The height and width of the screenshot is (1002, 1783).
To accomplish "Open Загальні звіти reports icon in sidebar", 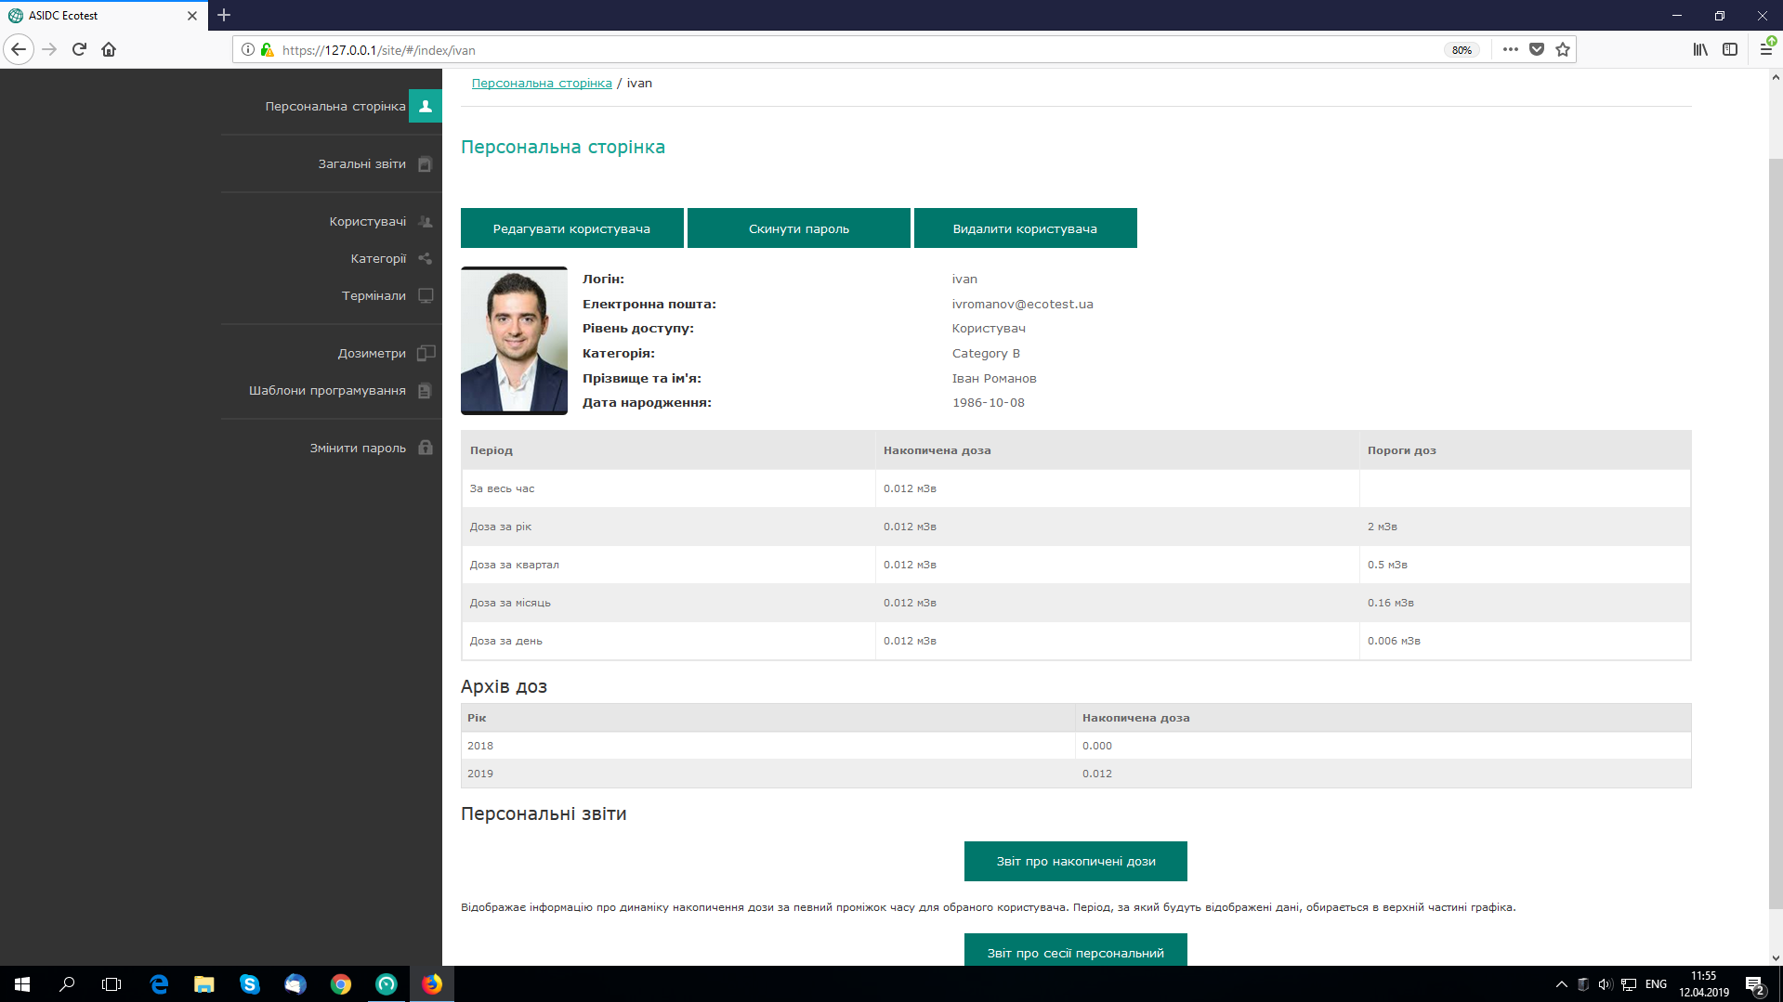I will coord(426,164).
